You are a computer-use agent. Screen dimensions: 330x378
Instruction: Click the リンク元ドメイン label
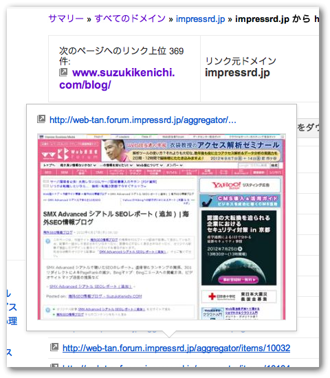[x=241, y=61]
